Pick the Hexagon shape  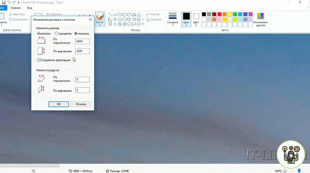point(124,19)
